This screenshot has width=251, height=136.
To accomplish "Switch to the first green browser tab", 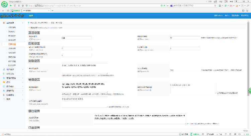I will tap(16, 11).
